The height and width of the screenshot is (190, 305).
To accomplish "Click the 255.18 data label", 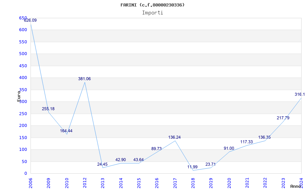I will (48, 109).
